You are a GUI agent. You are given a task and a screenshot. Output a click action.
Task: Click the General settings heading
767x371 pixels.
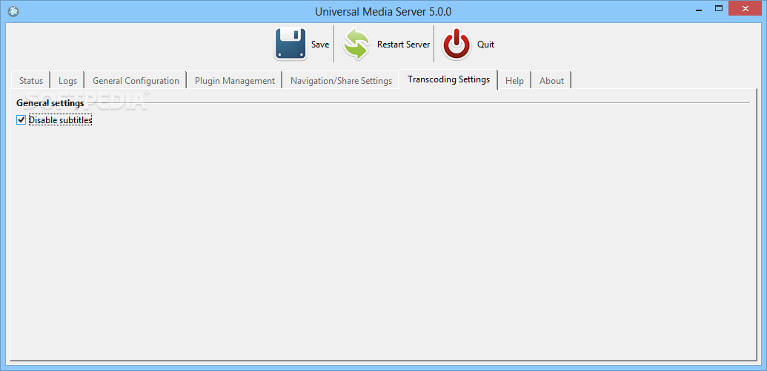click(x=50, y=103)
